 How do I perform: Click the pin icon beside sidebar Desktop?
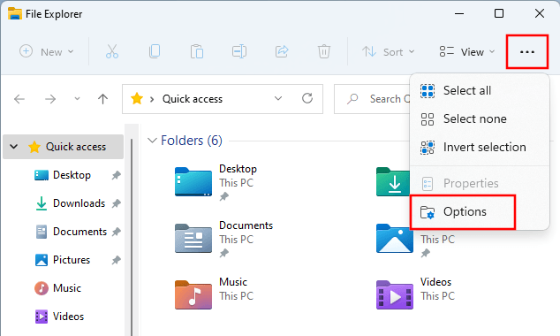pos(116,175)
